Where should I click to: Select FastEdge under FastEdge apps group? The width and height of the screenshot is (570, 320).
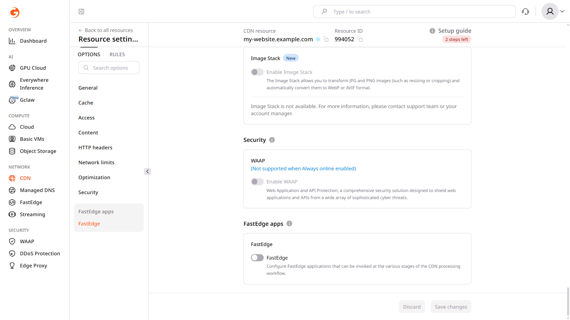(89, 224)
